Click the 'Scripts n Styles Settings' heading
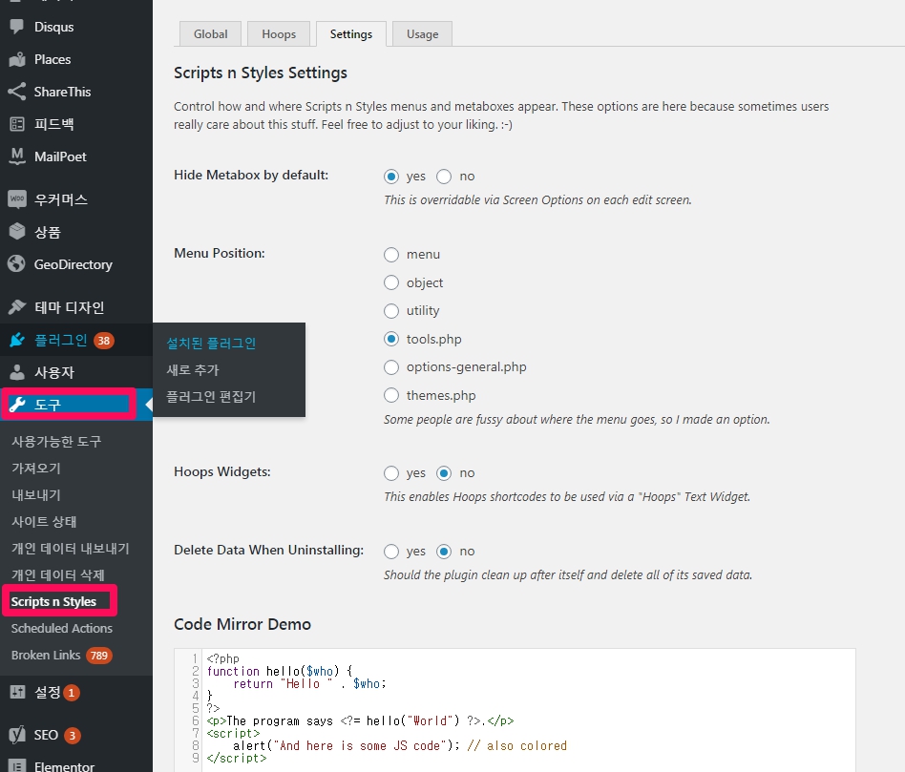Viewport: 905px width, 772px height. [x=261, y=73]
